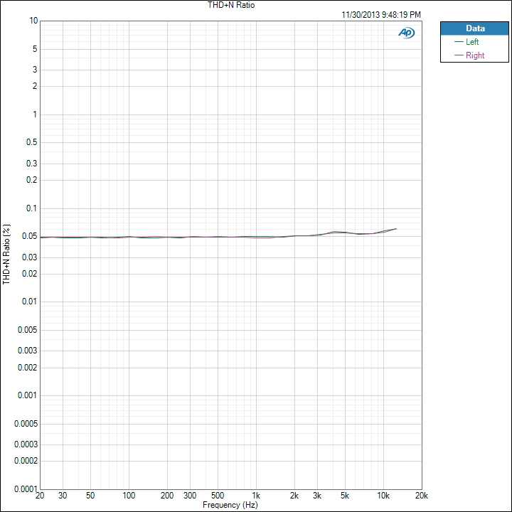Click the THD+N Ratio graph title

(x=235, y=5)
